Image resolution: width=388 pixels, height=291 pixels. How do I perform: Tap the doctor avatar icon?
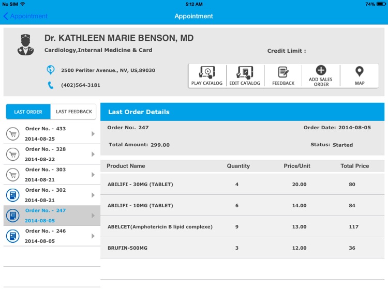click(x=25, y=45)
